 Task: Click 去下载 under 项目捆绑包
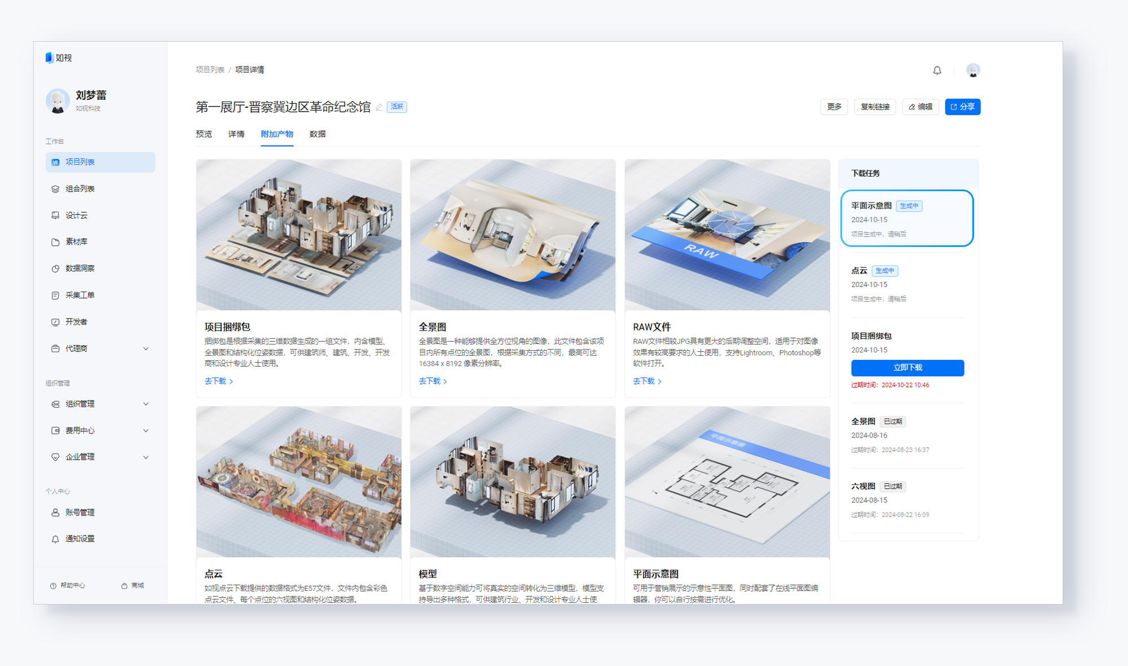[x=219, y=381]
